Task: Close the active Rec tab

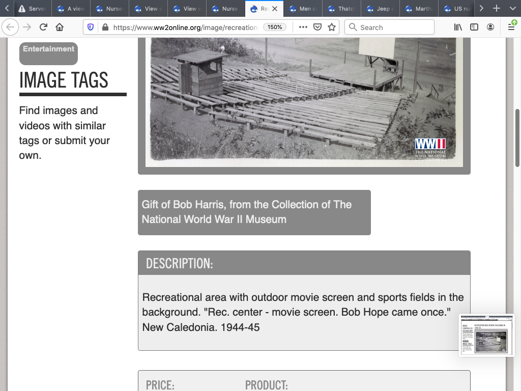Action: click(x=275, y=9)
